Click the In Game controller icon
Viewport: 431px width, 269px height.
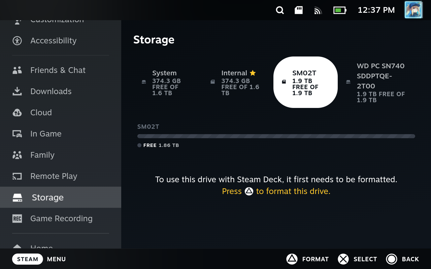[x=17, y=134]
